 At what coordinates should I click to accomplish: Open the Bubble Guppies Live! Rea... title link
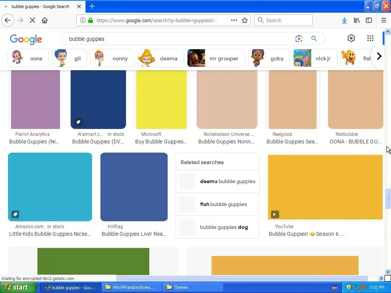click(x=134, y=234)
